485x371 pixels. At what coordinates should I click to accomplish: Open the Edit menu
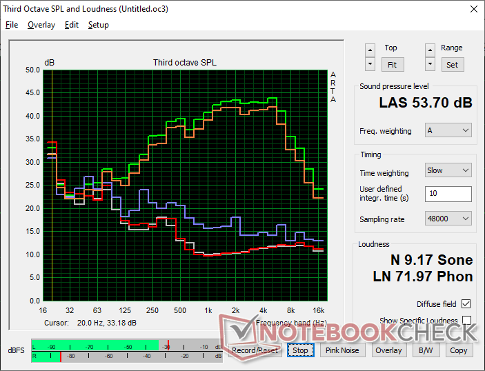pos(72,25)
